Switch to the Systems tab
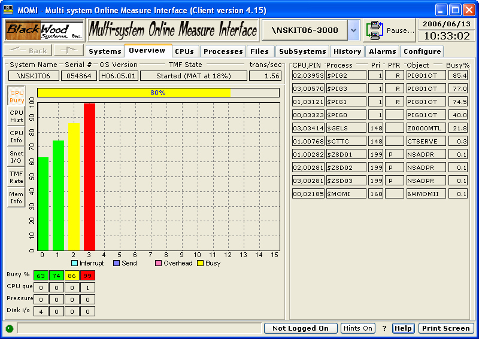The image size is (479, 339). click(x=105, y=51)
